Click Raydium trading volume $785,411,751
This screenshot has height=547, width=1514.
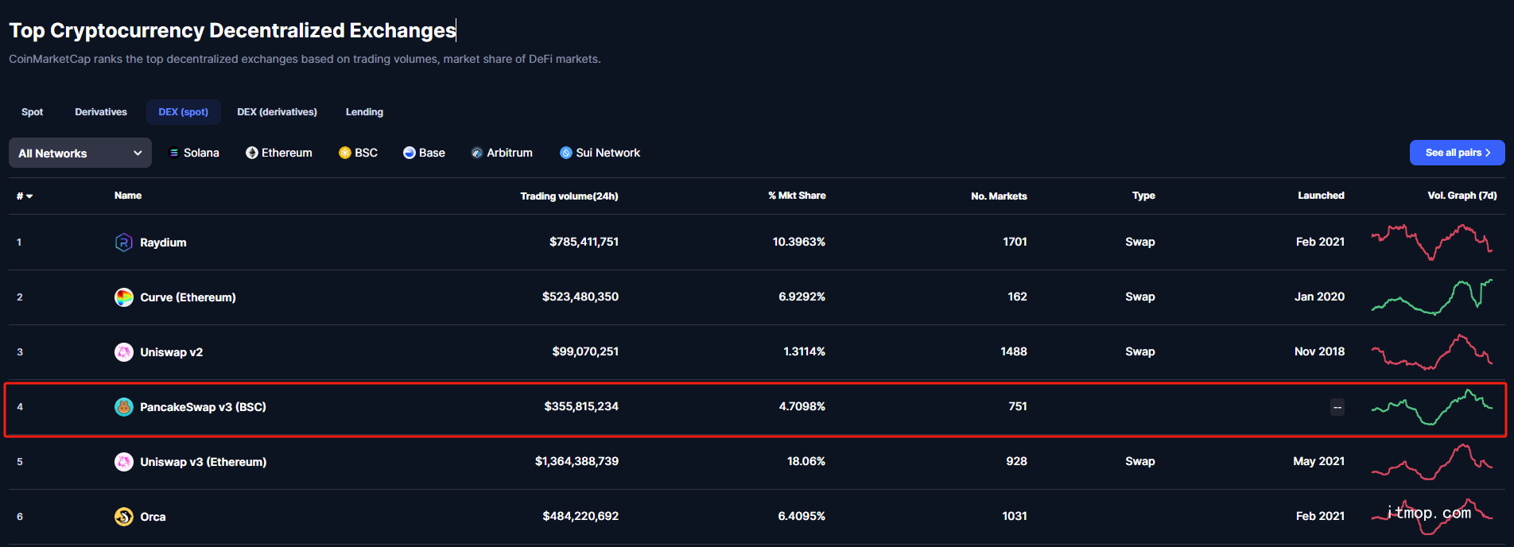584,242
